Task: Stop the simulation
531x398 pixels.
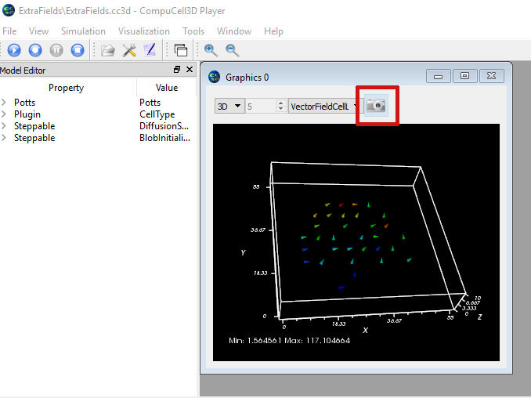Action: point(78,50)
